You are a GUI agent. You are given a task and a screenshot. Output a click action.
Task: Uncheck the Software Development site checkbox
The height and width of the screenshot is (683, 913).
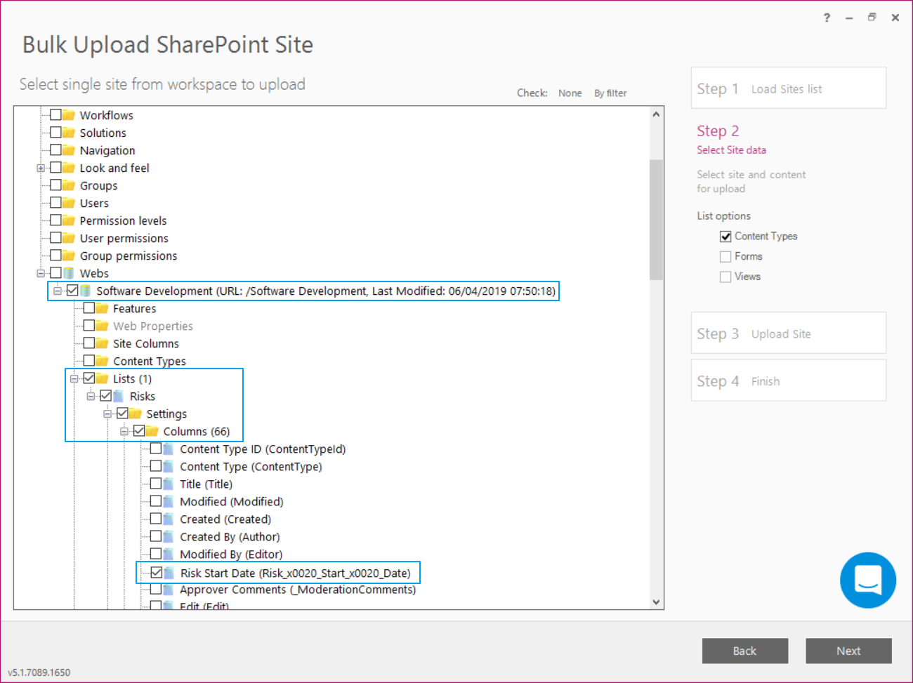72,290
